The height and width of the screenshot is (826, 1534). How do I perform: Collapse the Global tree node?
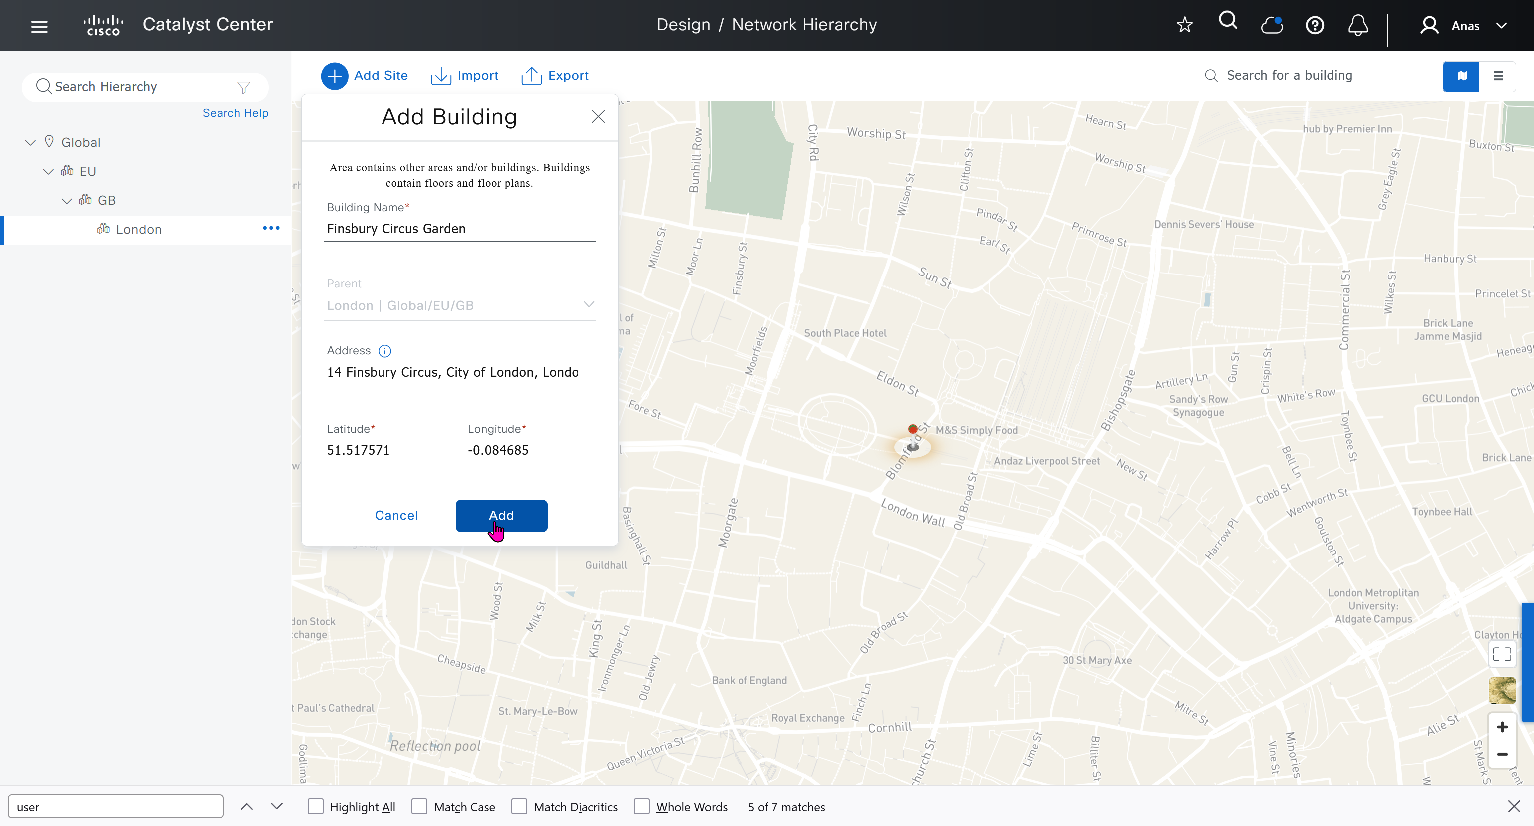(31, 143)
